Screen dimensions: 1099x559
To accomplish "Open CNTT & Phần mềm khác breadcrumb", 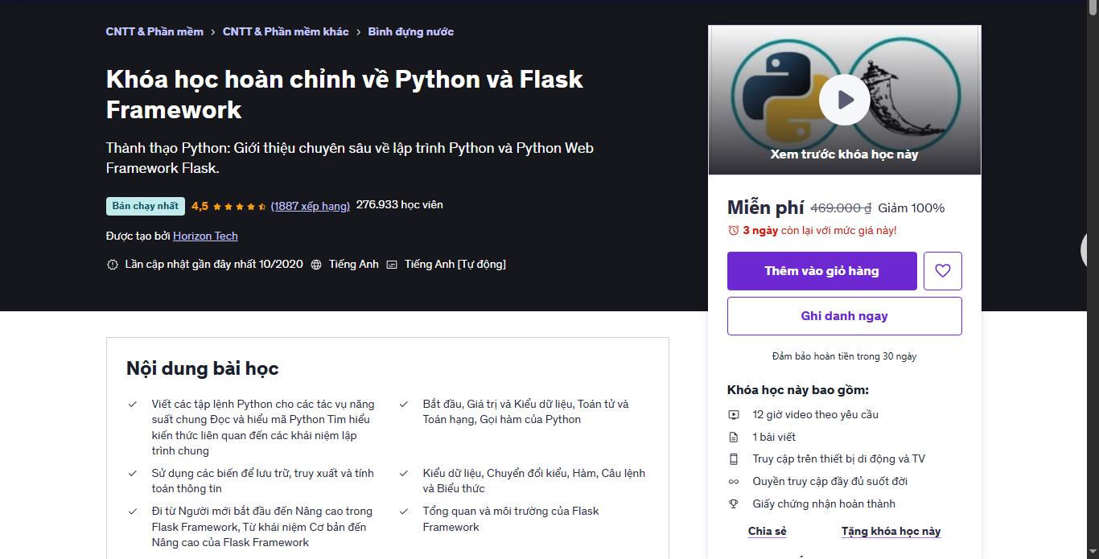I will click(x=286, y=31).
